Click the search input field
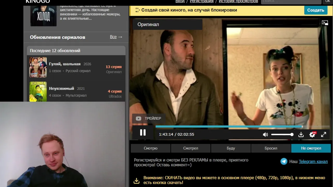The image size is (333, 187). [291, 2]
